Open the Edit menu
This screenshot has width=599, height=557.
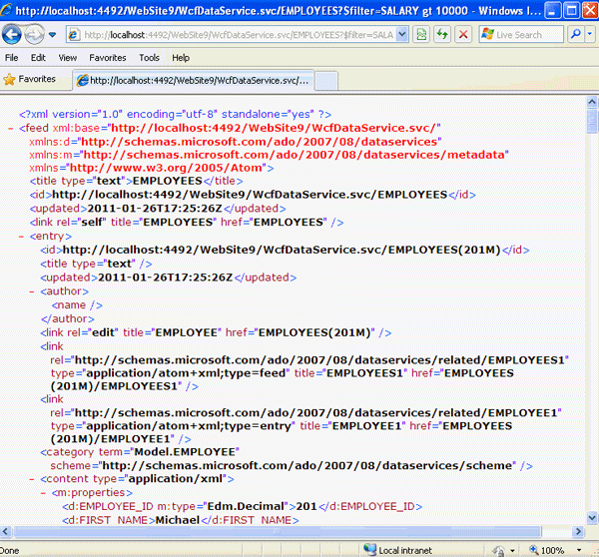pos(38,58)
